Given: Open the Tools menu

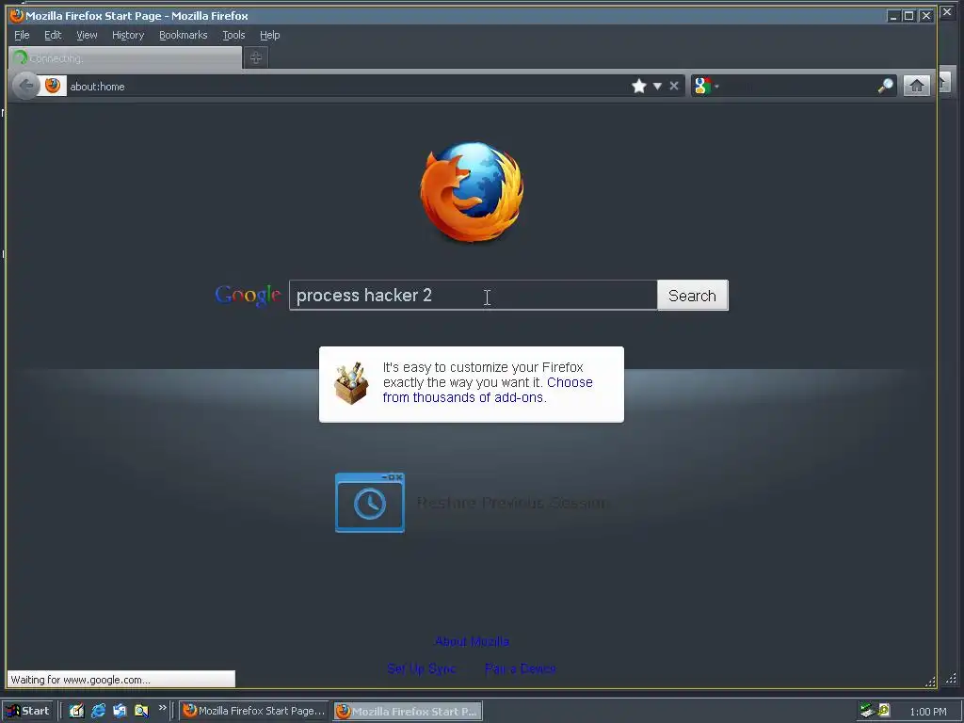Looking at the screenshot, I should (x=233, y=35).
